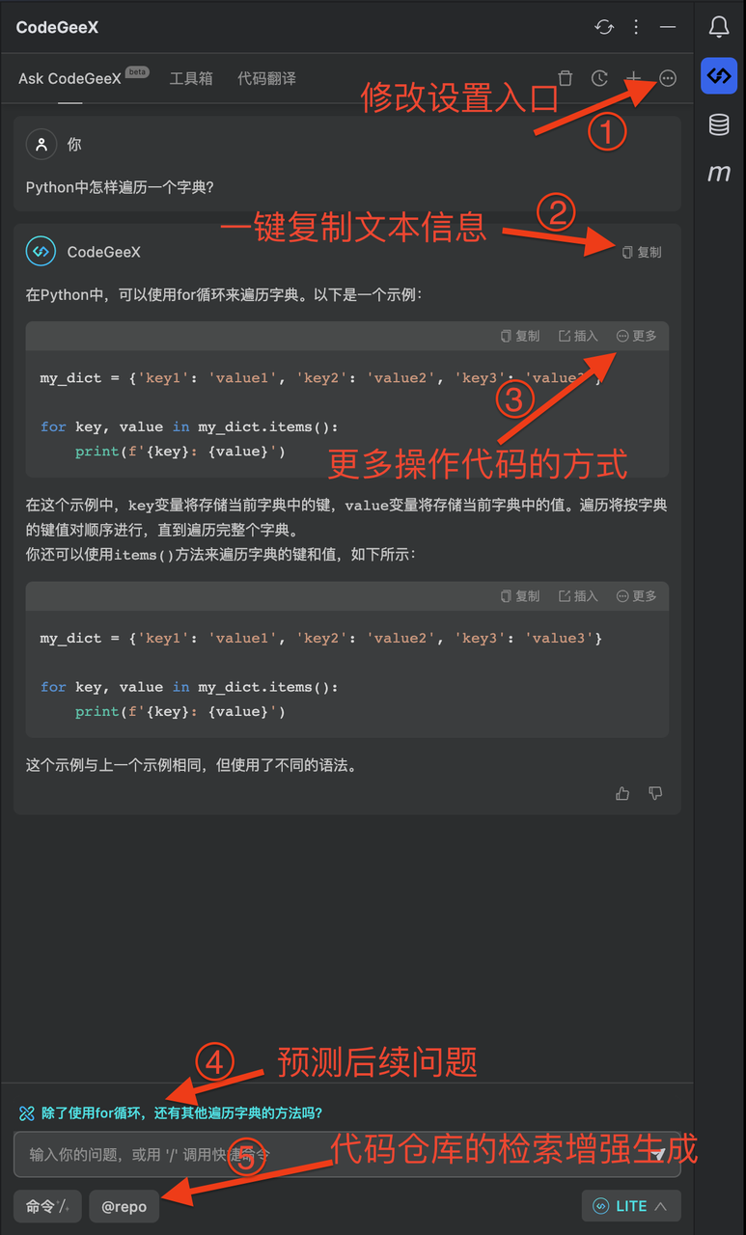Image resolution: width=746 pixels, height=1235 pixels.
Task: Open the vertical three-dot options menu
Action: (636, 27)
